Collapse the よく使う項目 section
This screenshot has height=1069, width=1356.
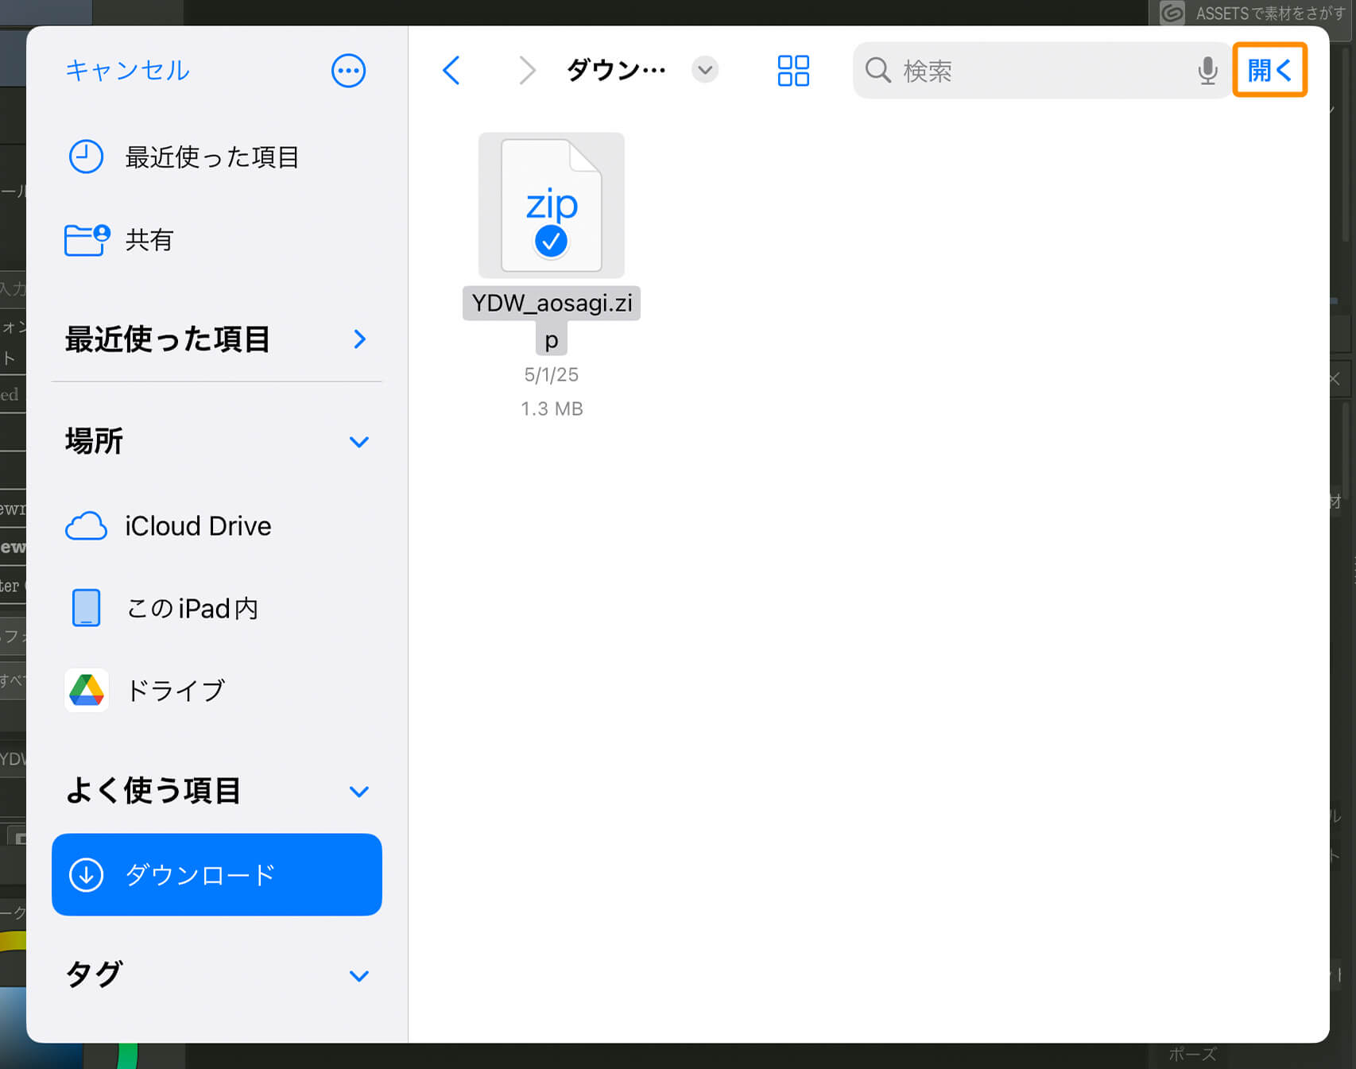pyautogui.click(x=359, y=791)
